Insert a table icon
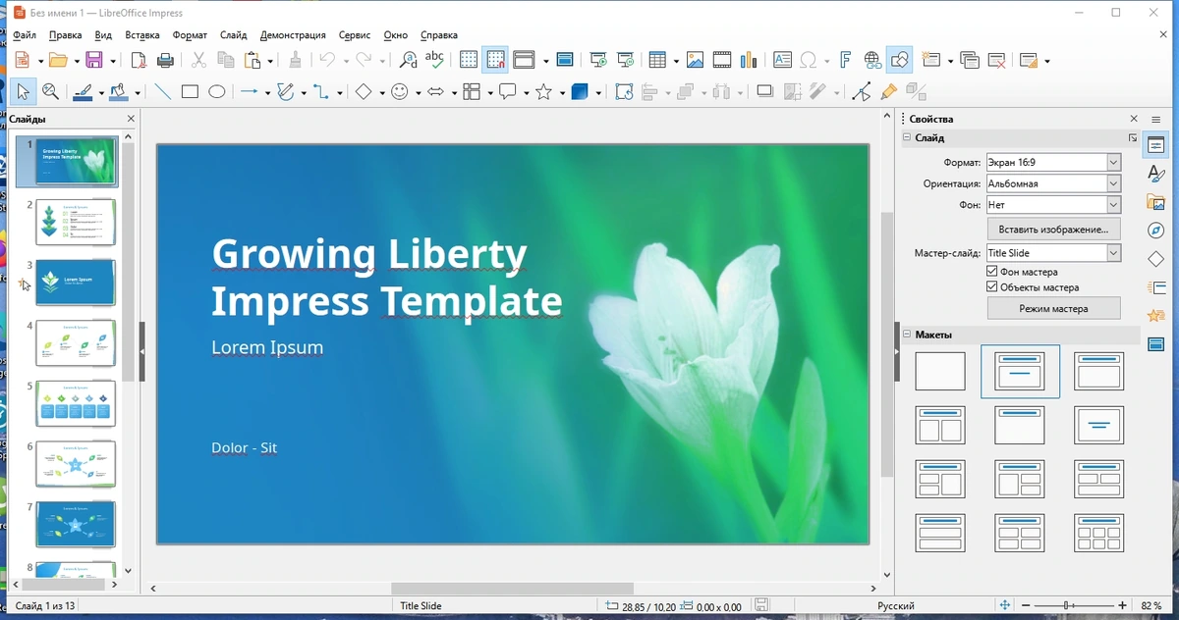The width and height of the screenshot is (1179, 620). [657, 60]
